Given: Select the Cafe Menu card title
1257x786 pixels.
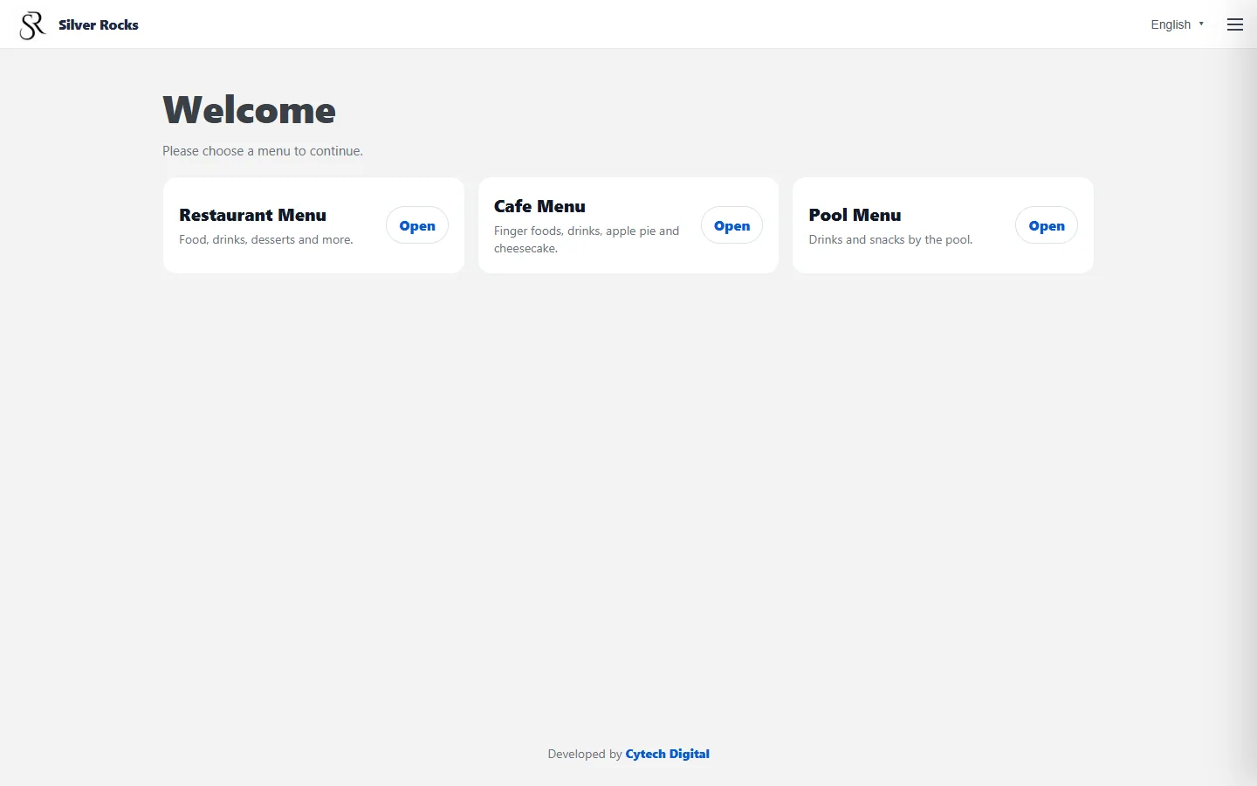Looking at the screenshot, I should coord(539,206).
